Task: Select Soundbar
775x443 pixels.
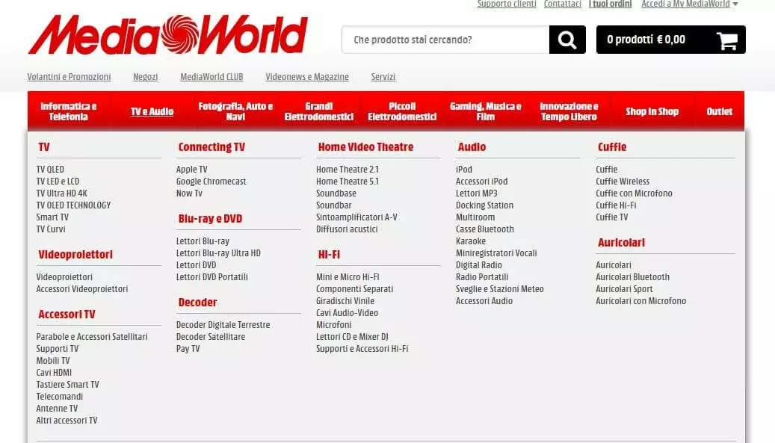Action: [x=333, y=205]
